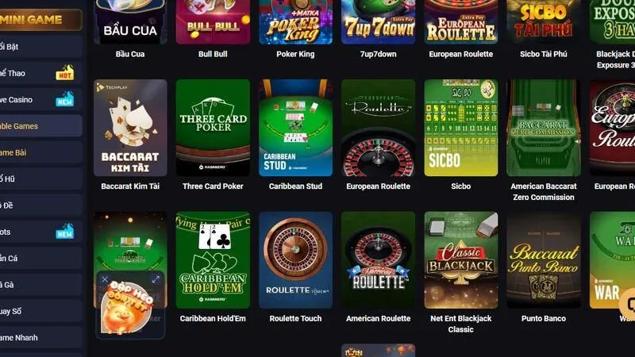Screen dimensions: 635x357
Task: Launch the Punto Banco baccarat game
Action: click(544, 260)
